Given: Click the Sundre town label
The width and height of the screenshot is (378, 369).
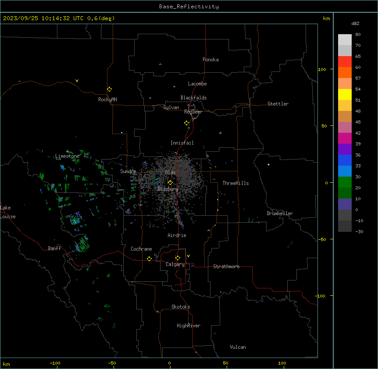Looking at the screenshot, I should 128,171.
